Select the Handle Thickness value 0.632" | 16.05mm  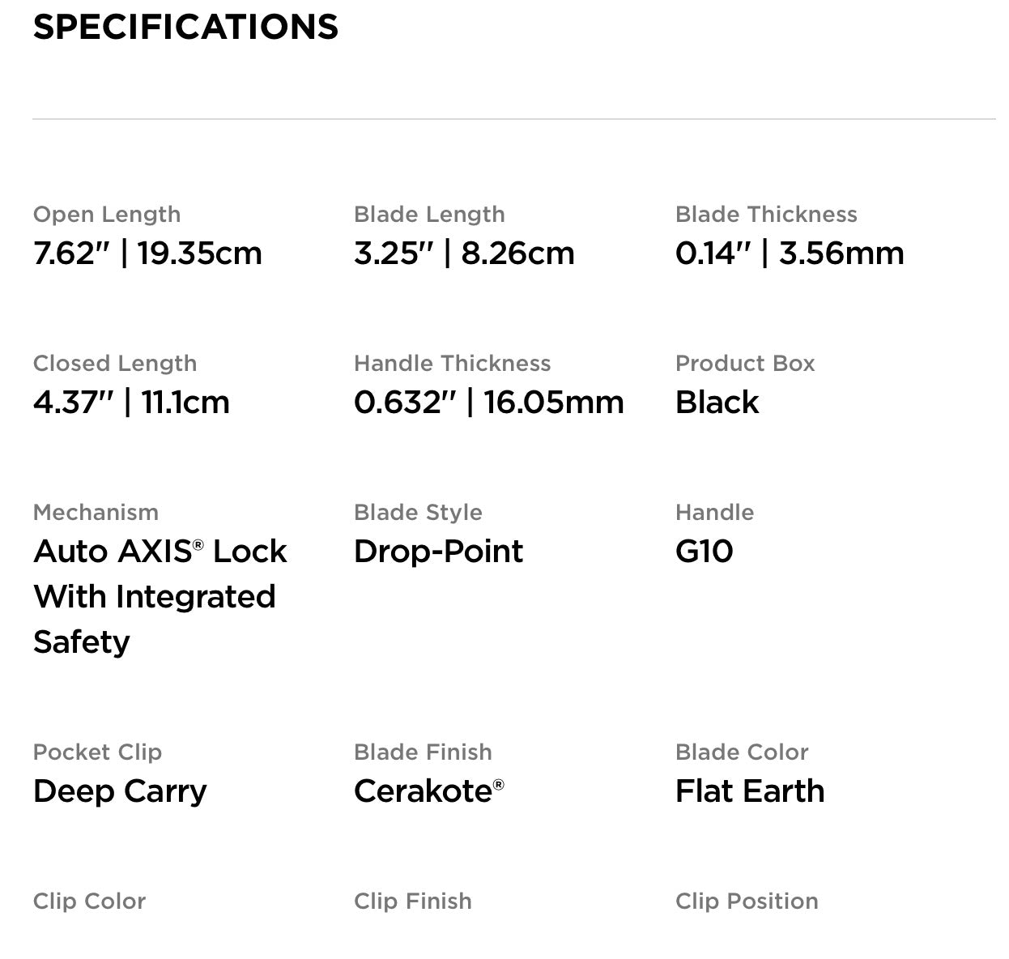(488, 403)
